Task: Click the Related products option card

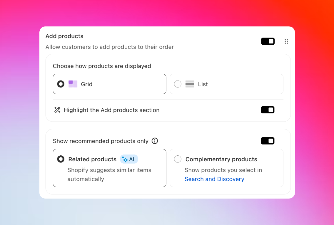Action: [x=109, y=168]
